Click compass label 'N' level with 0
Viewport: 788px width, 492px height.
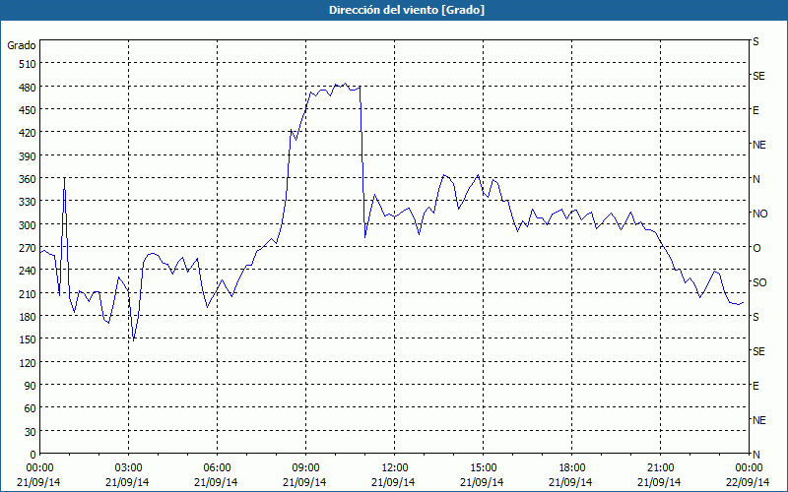756,455
